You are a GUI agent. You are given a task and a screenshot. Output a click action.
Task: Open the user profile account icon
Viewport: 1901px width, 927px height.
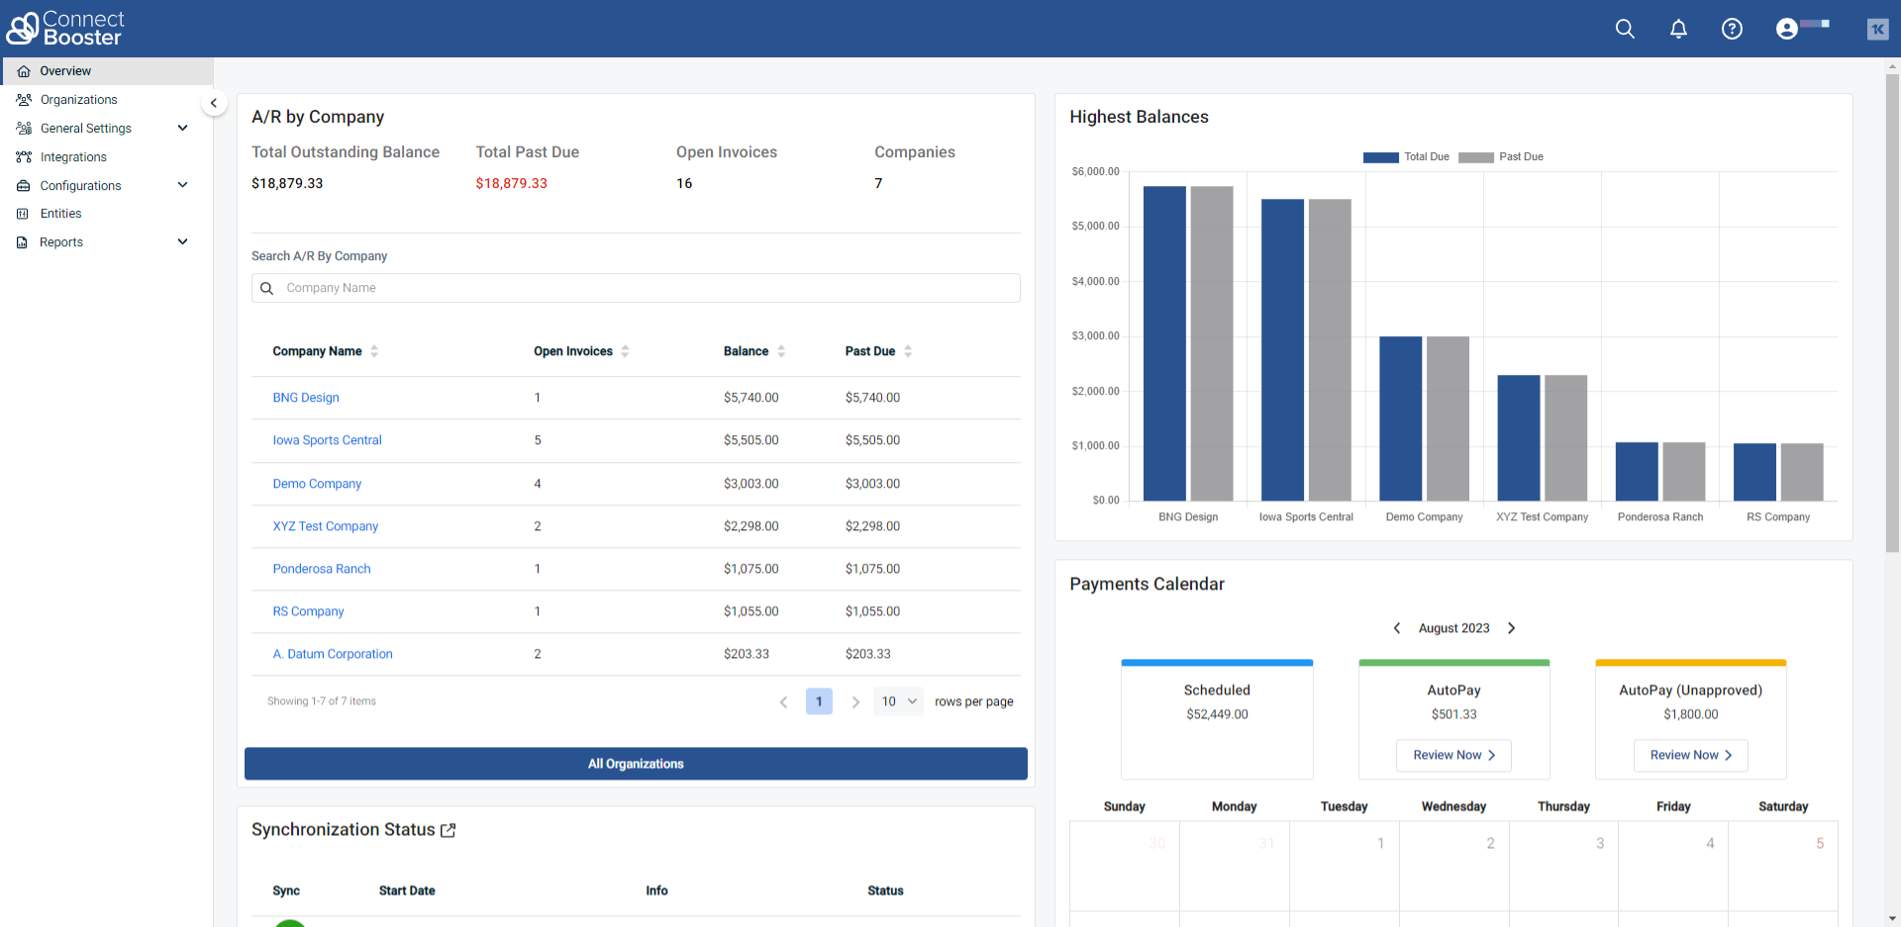(1785, 29)
